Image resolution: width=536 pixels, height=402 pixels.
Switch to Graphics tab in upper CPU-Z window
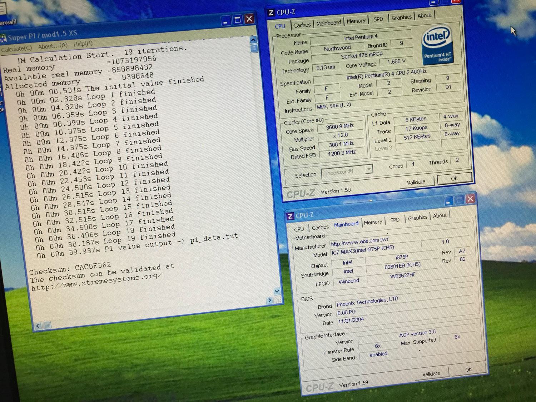click(401, 17)
